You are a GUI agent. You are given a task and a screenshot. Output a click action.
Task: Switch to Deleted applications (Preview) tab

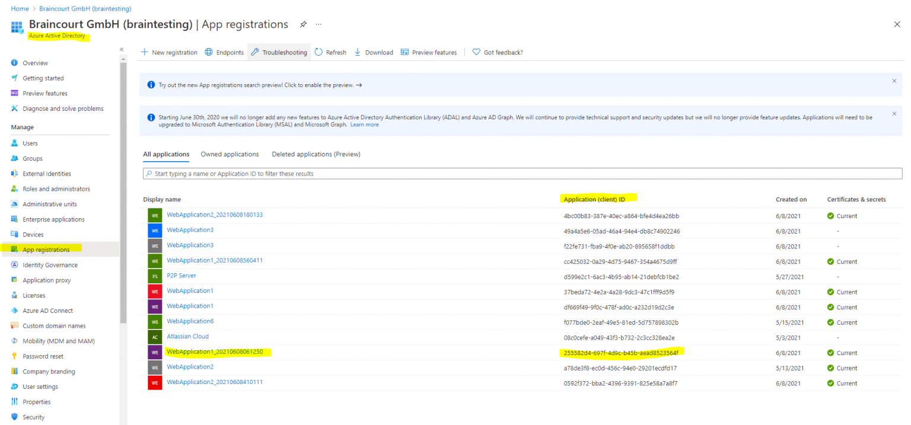(x=316, y=154)
